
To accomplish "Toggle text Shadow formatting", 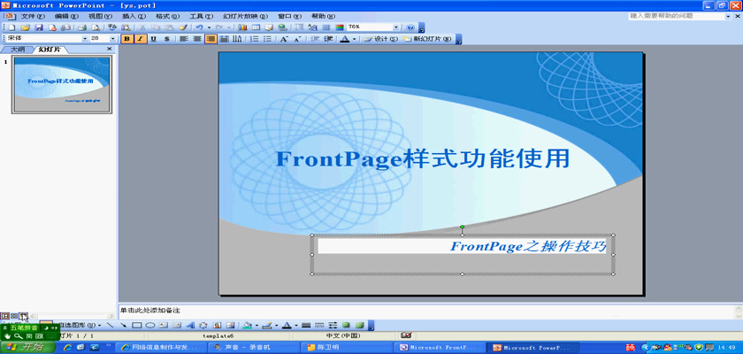I will click(x=167, y=39).
